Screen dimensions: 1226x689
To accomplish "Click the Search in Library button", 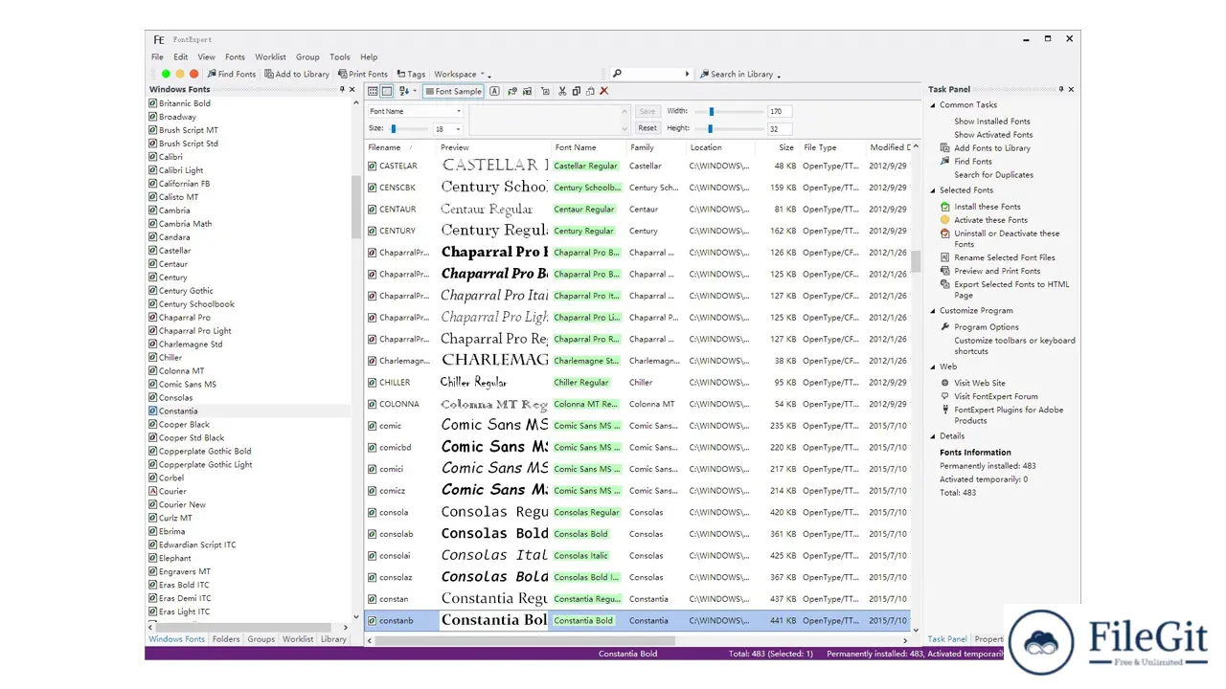I will pyautogui.click(x=737, y=74).
